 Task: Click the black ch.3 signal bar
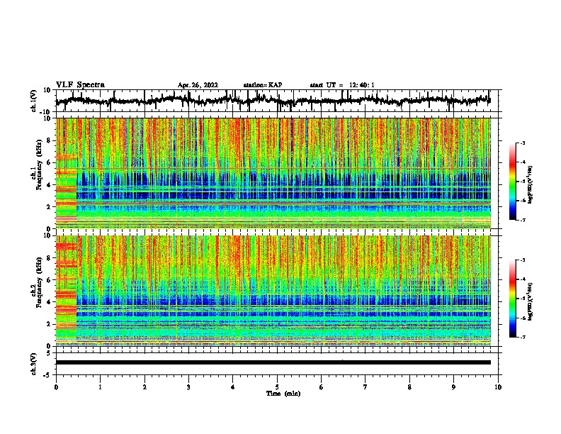[273, 362]
